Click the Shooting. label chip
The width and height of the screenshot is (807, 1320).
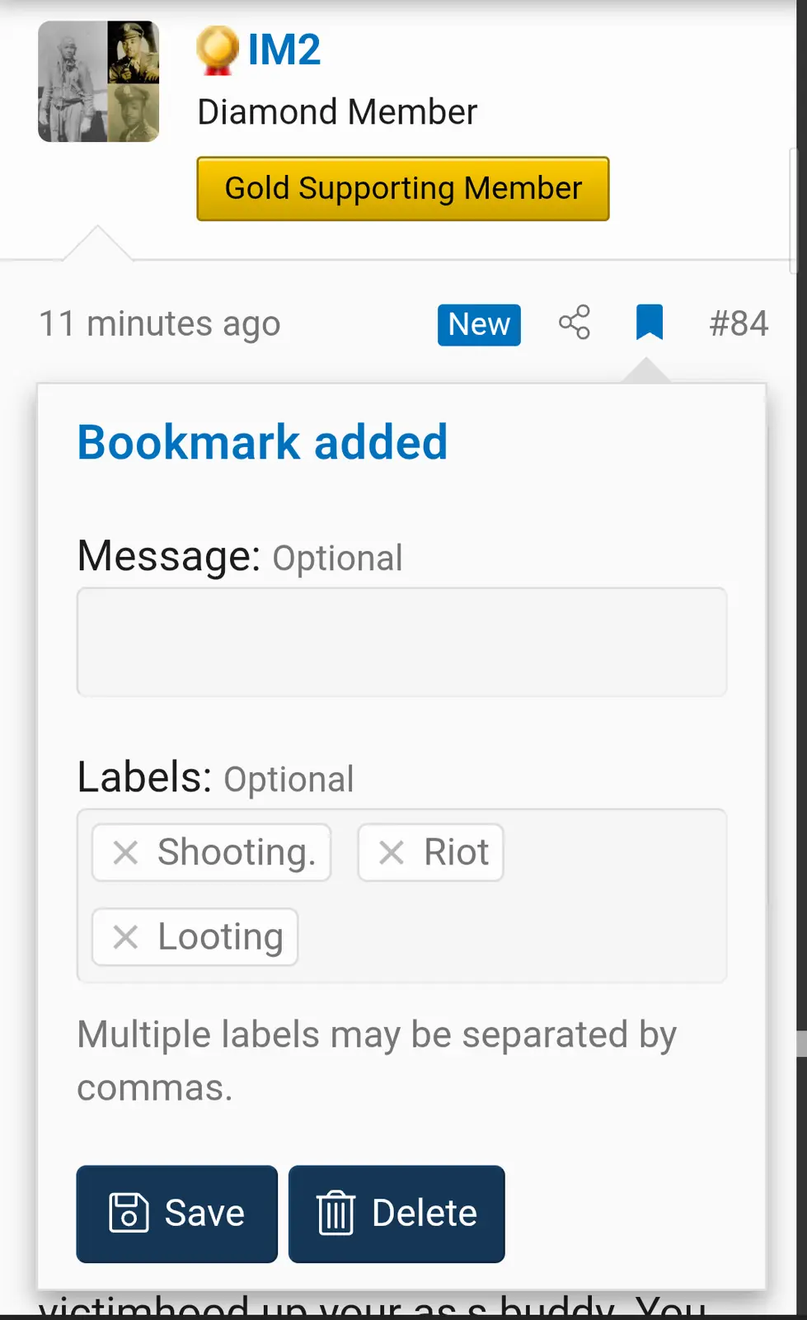(237, 852)
